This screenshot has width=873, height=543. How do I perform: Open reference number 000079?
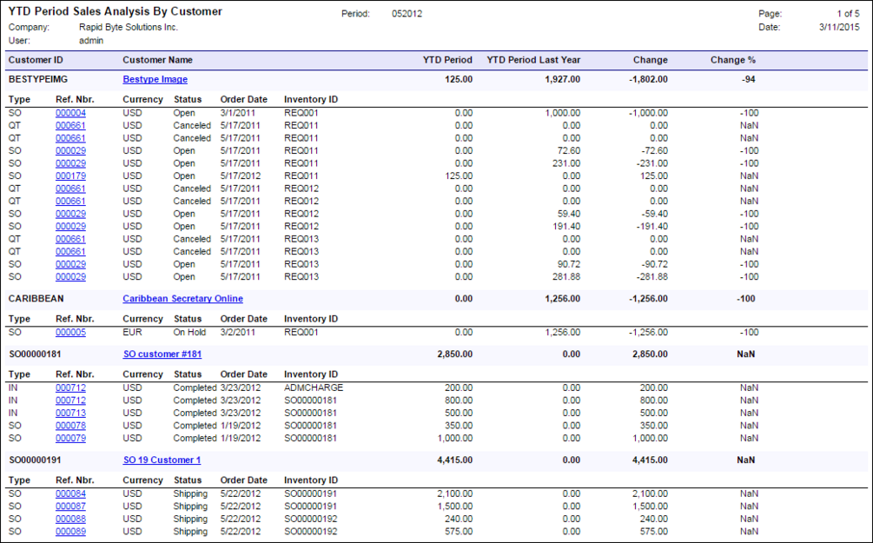pos(70,438)
